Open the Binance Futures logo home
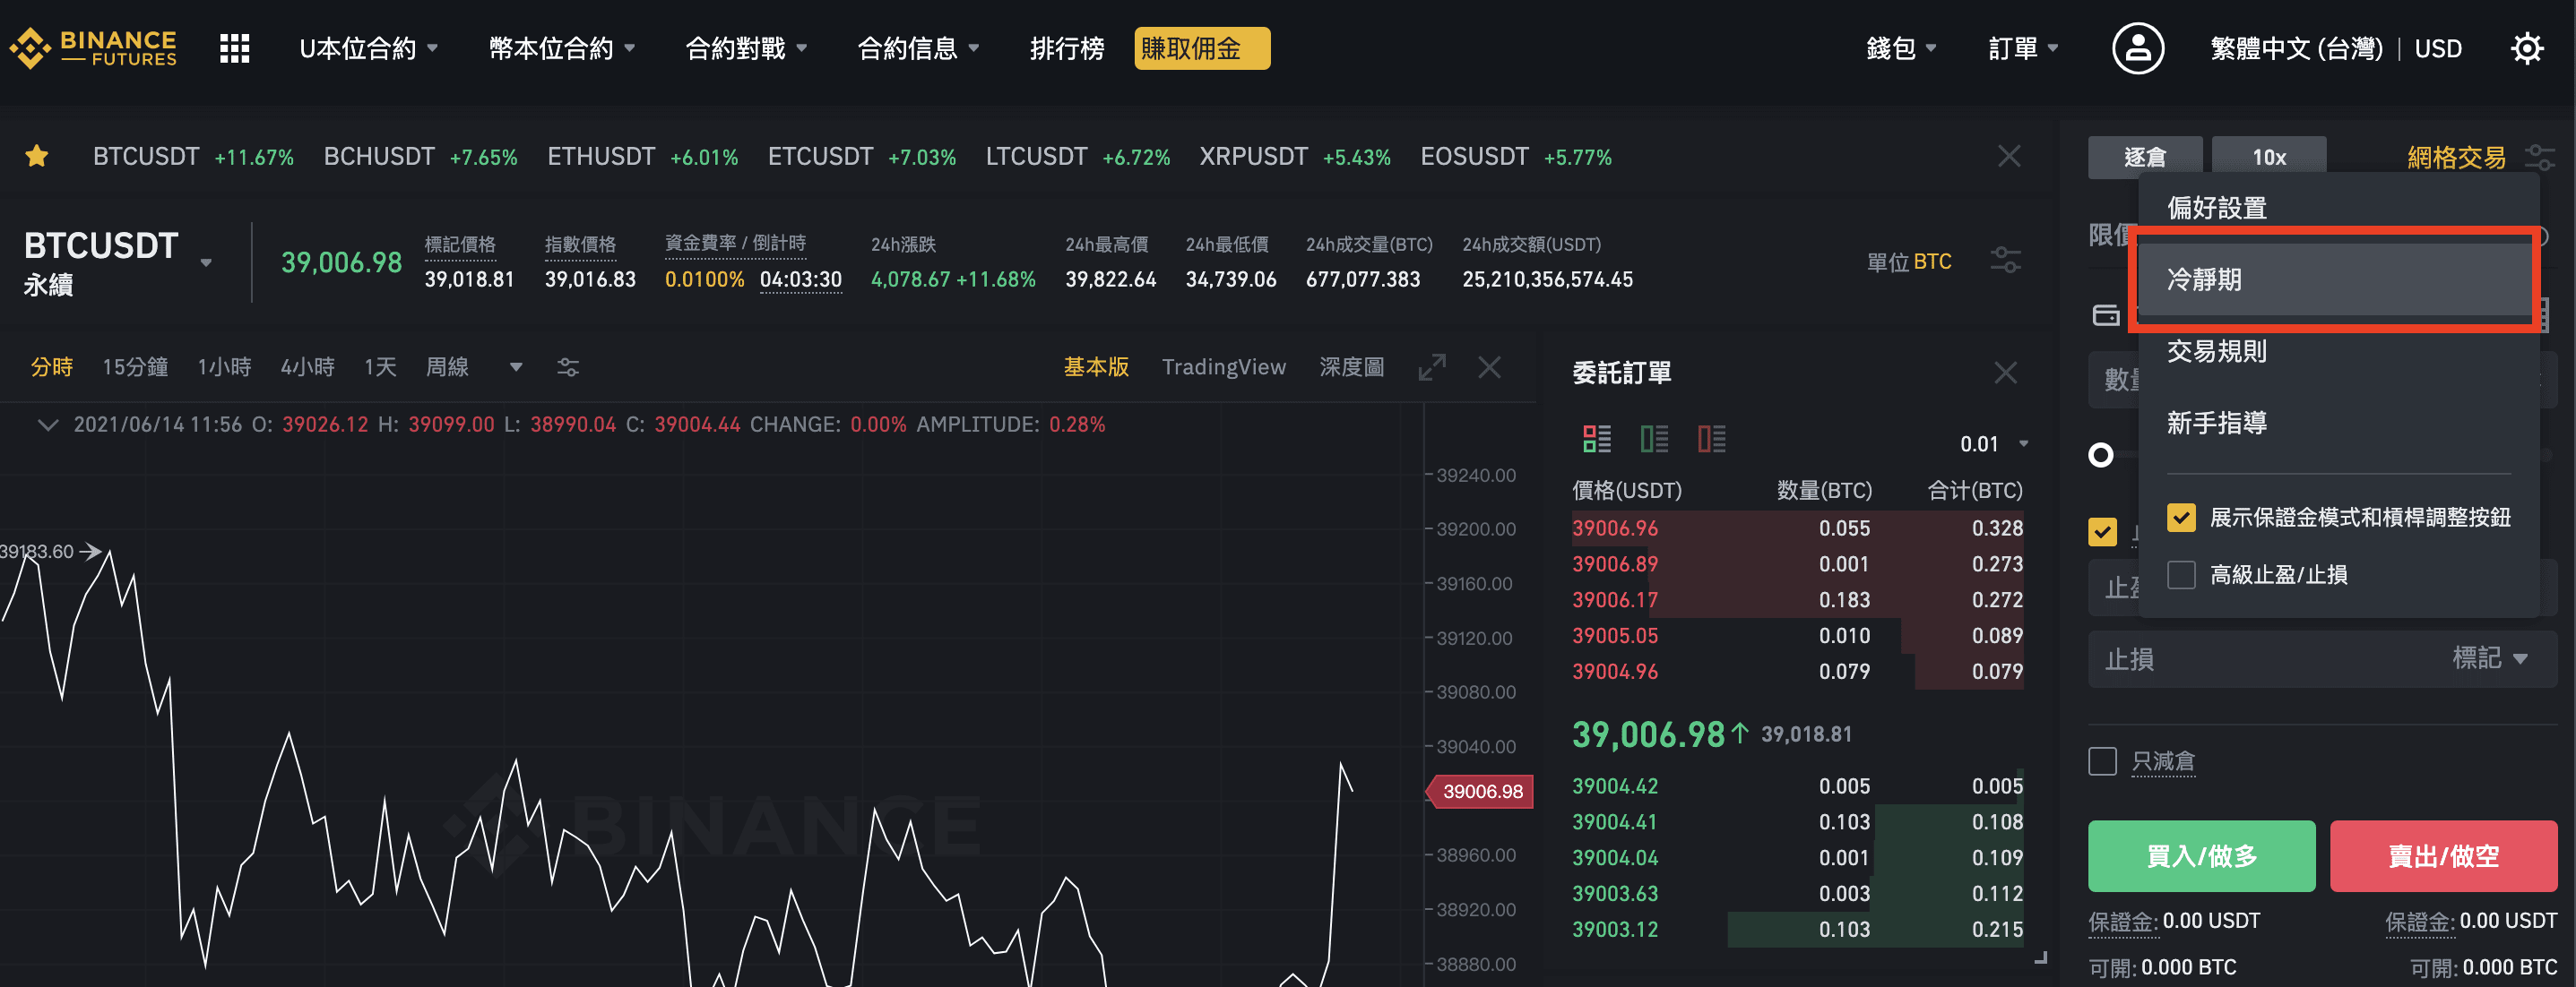This screenshot has width=2576, height=987. 93,48
